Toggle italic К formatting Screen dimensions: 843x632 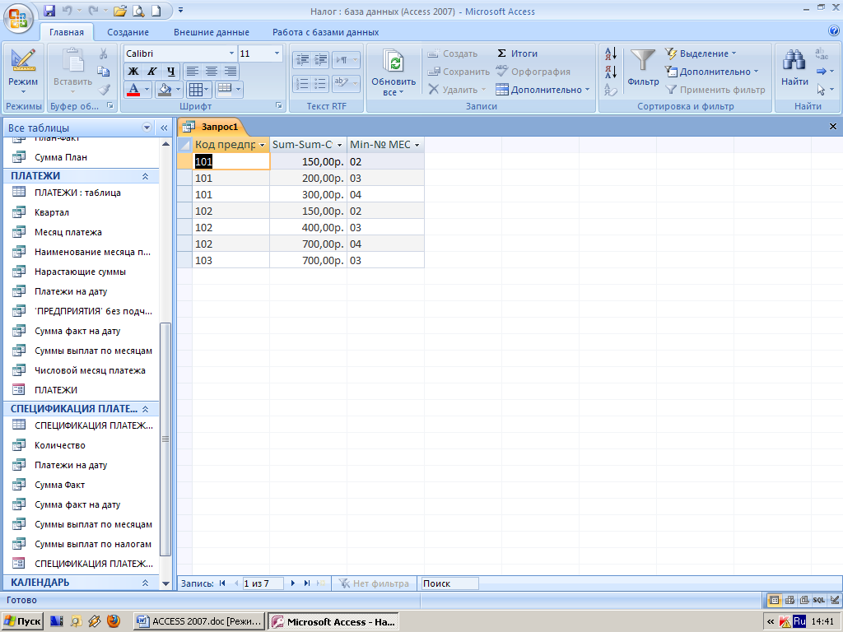click(152, 71)
